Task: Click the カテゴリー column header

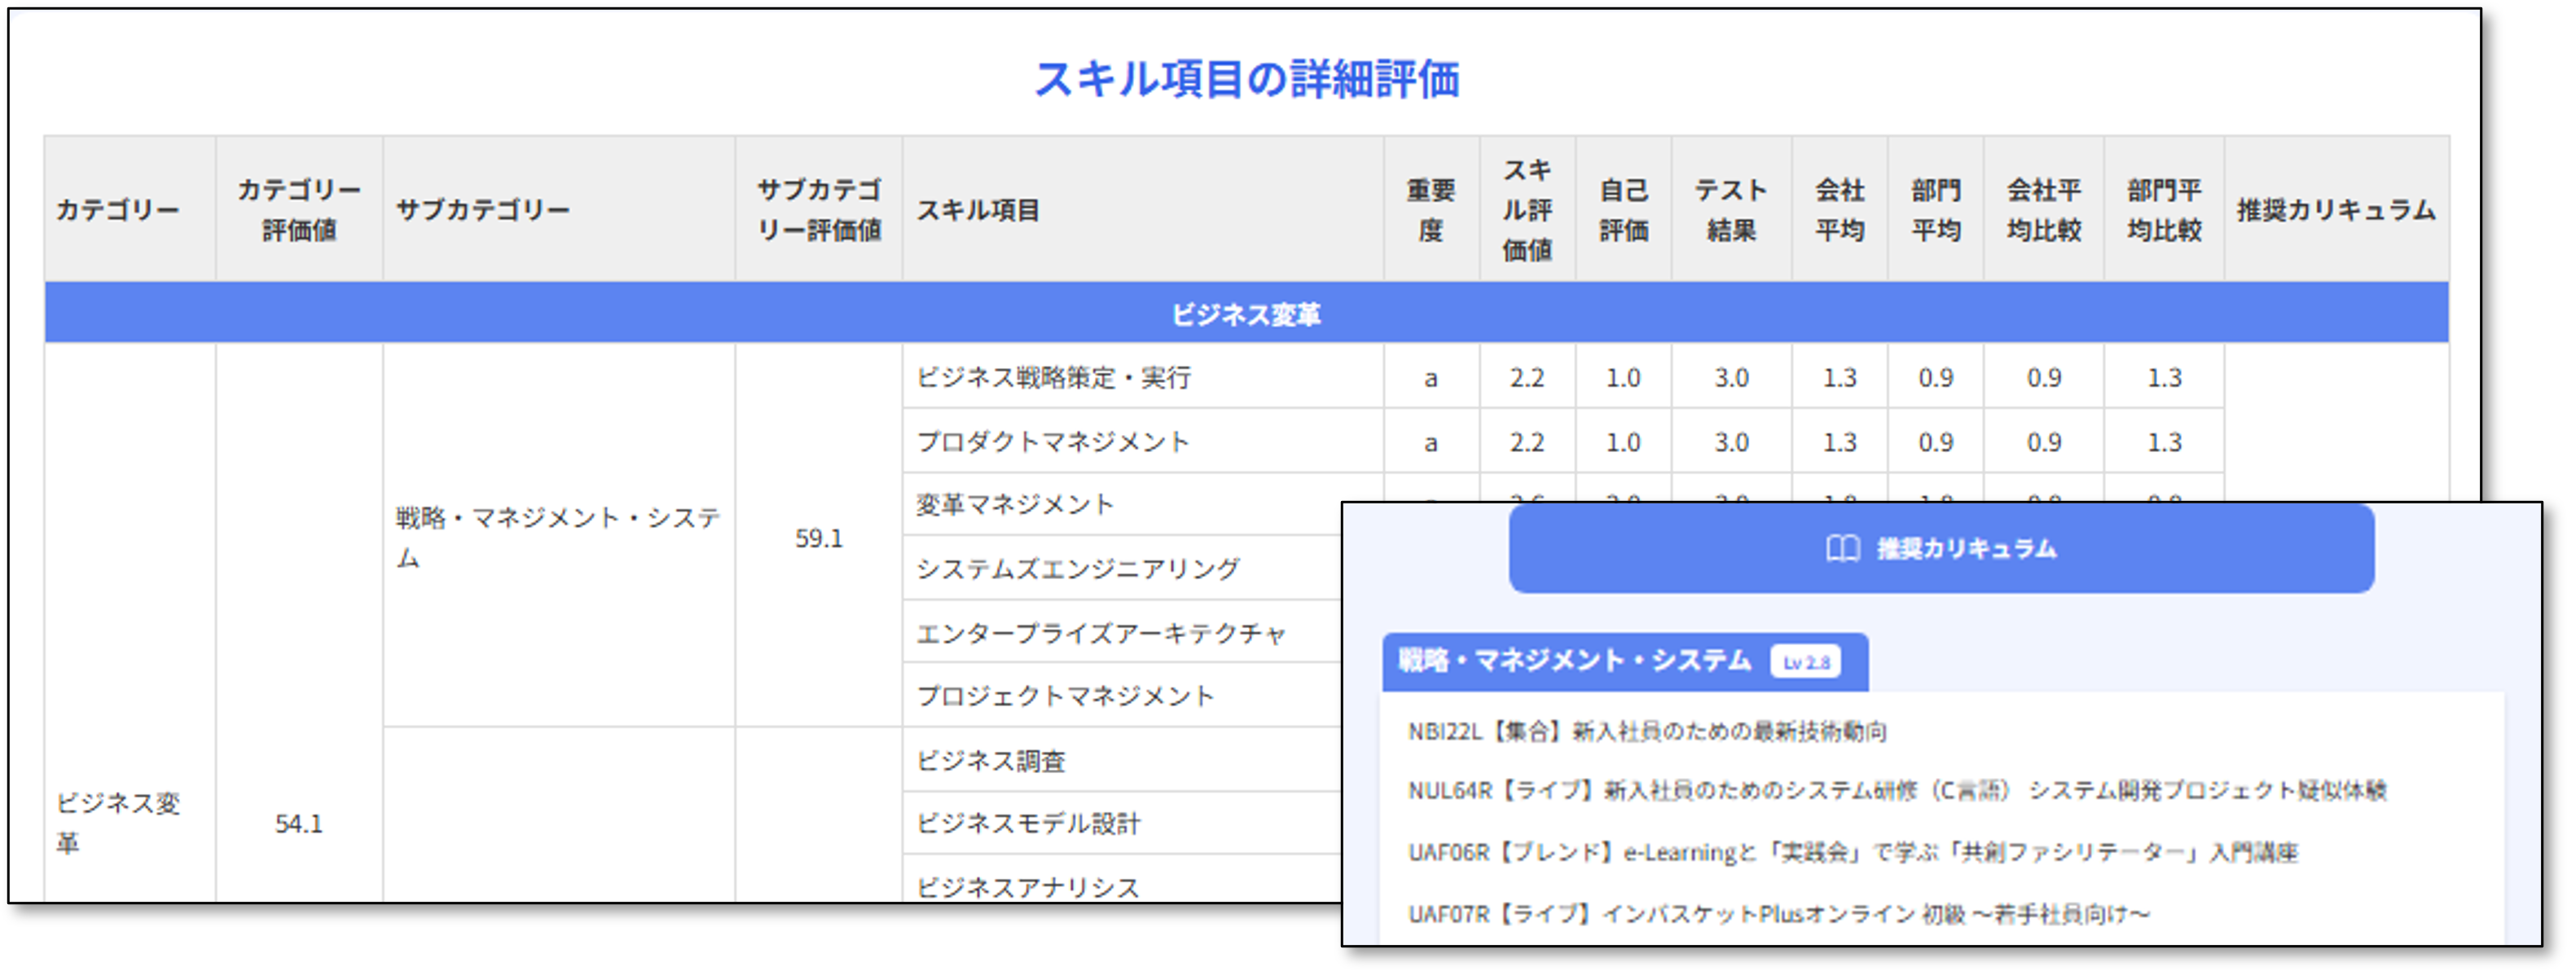Action: click(117, 210)
